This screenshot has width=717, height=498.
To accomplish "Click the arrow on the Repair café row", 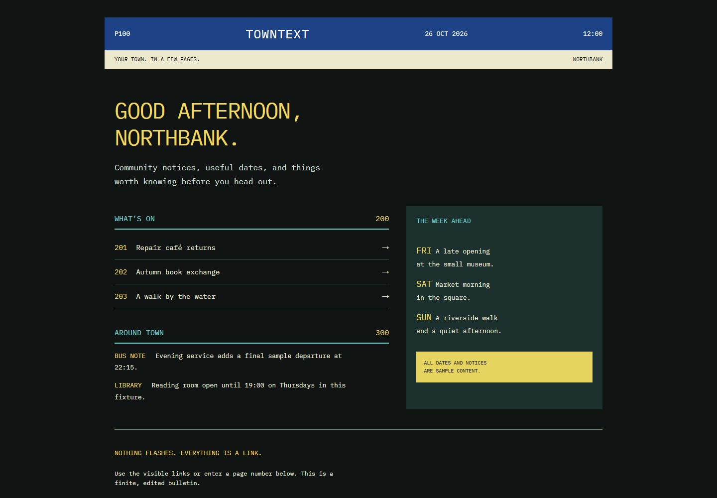I will point(385,248).
